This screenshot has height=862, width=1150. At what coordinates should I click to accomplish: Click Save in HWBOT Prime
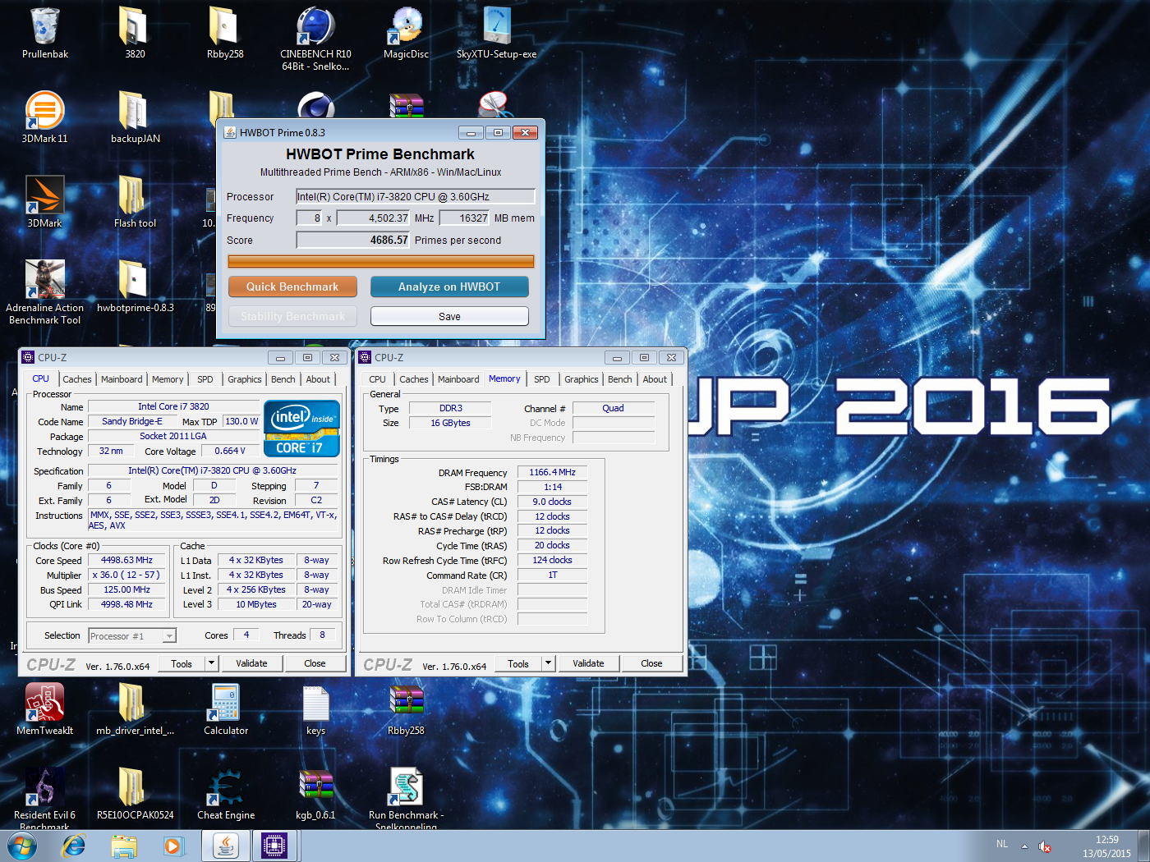click(x=449, y=316)
